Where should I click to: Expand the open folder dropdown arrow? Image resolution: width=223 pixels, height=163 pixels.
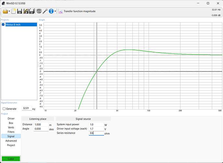[x=9, y=11]
